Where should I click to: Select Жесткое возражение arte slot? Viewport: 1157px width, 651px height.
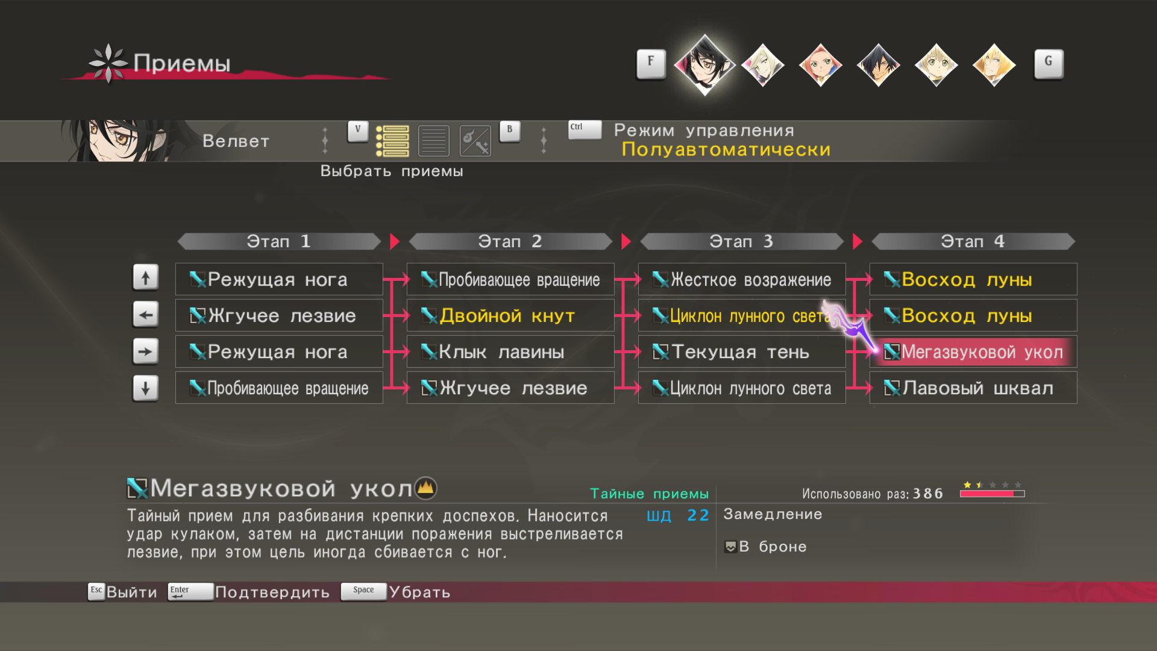pos(742,279)
